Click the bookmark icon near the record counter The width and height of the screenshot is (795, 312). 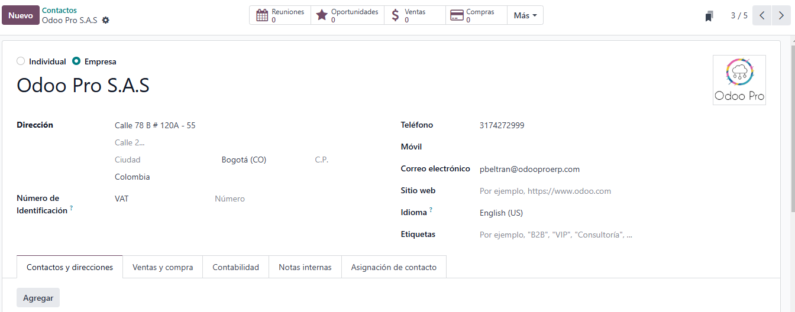point(709,16)
